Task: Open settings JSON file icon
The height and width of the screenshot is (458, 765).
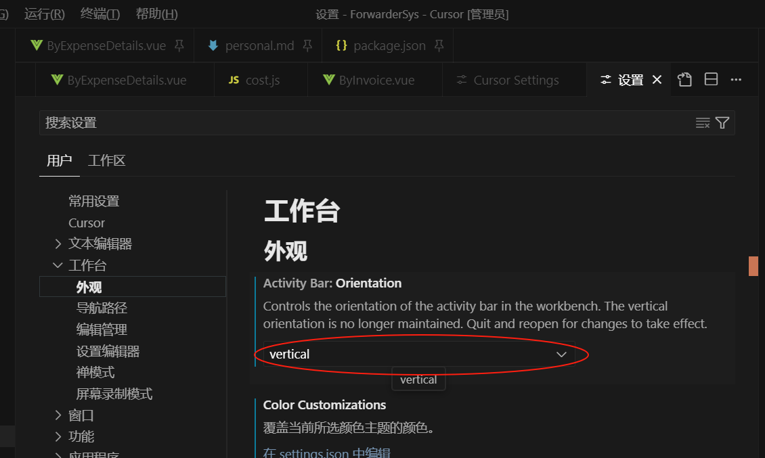Action: click(684, 80)
